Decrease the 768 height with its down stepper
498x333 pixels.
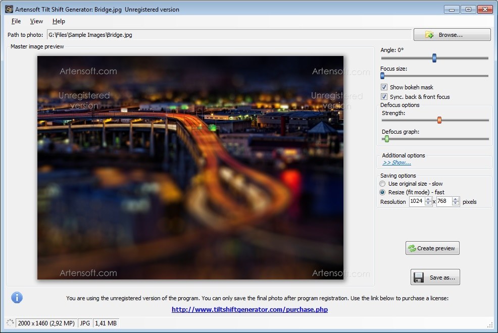(456, 203)
